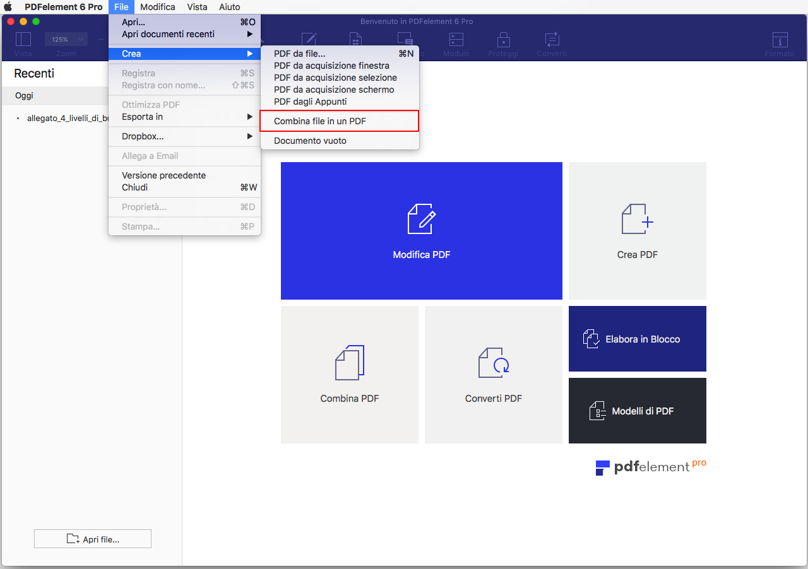
Task: Click the Converti PDF label
Action: pos(494,399)
